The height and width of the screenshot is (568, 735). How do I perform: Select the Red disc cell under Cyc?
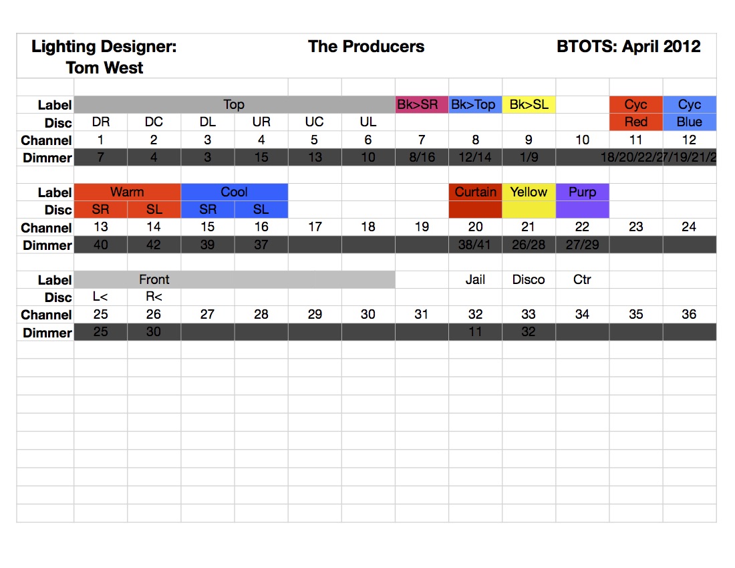tap(635, 122)
